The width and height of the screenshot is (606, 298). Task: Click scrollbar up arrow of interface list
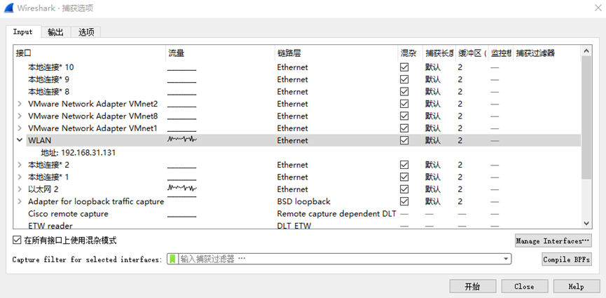click(586, 50)
